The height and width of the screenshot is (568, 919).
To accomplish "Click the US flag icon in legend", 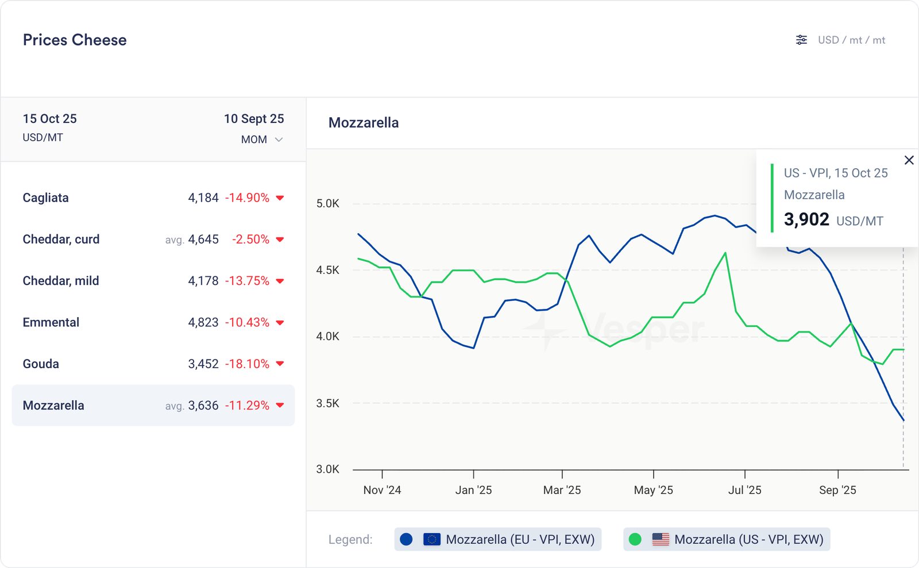I will pyautogui.click(x=661, y=539).
